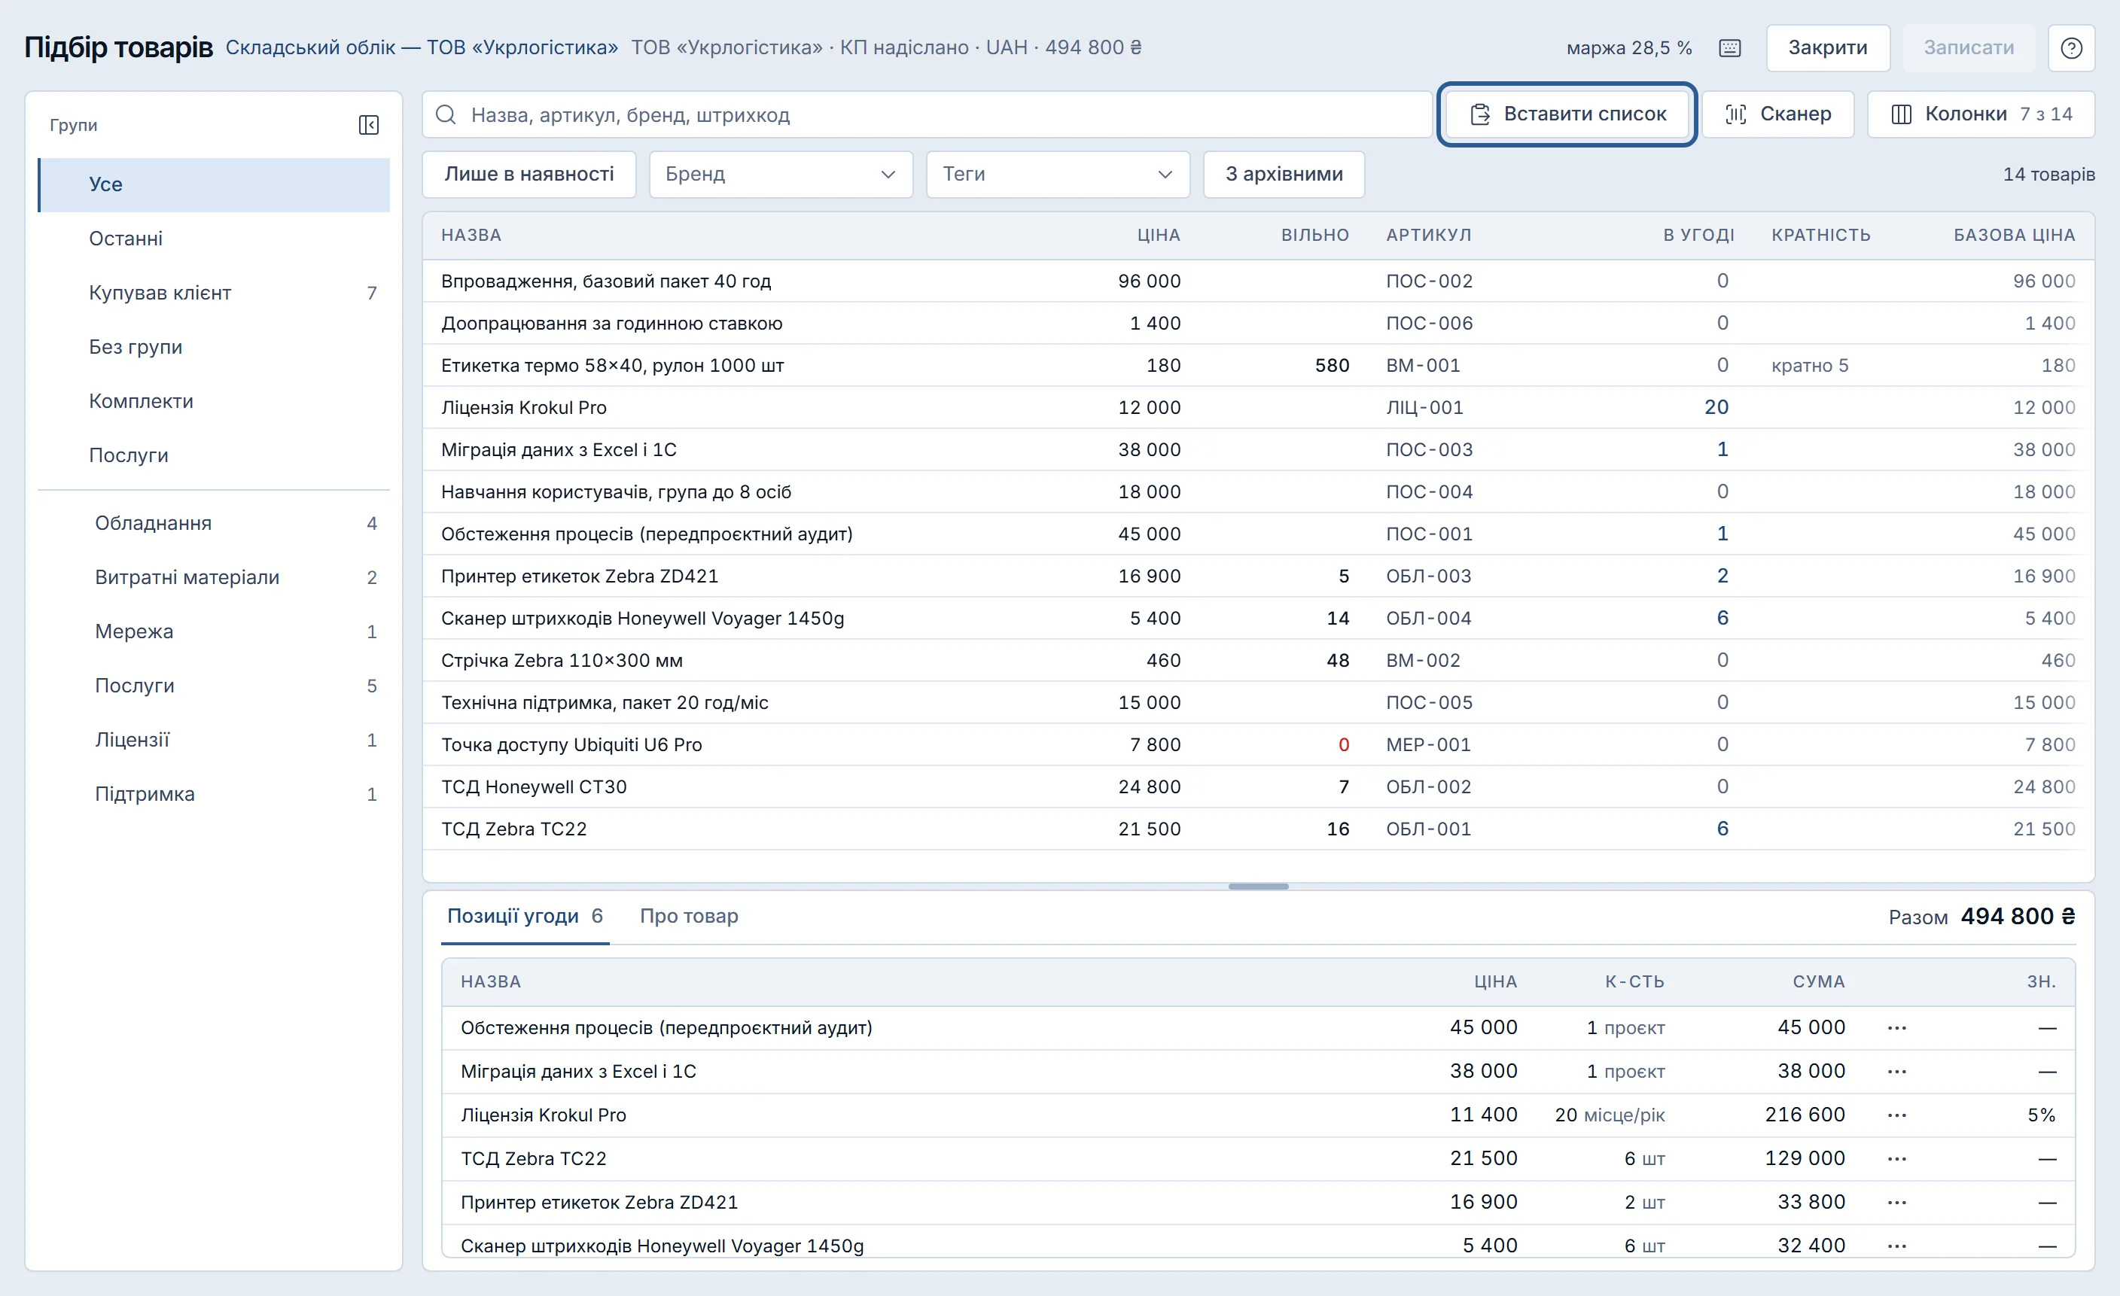
Task: Collapse the Групи sidebar panel icon
Action: 368,125
